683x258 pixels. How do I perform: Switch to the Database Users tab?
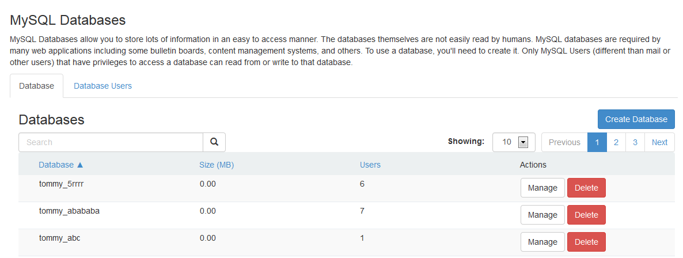(x=103, y=86)
